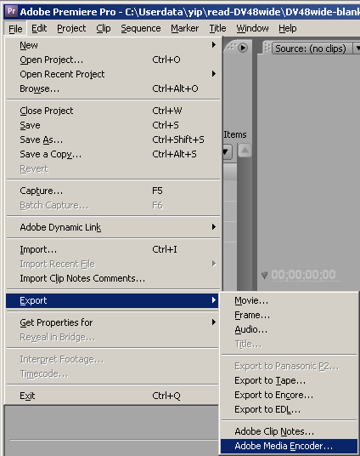The height and width of the screenshot is (456, 360).
Task: Click the round panel menu arrow icon
Action: click(243, 48)
